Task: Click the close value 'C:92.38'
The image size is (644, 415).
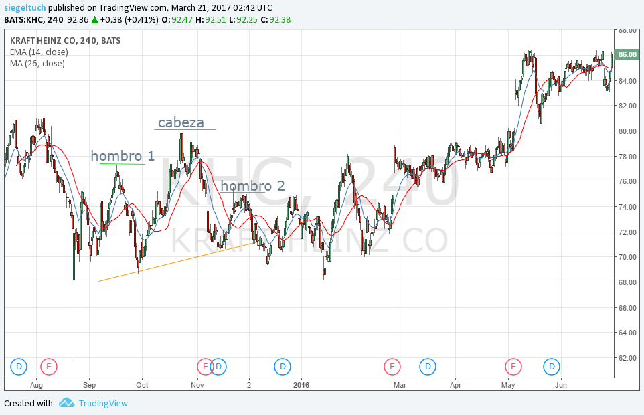Action: 276,19
